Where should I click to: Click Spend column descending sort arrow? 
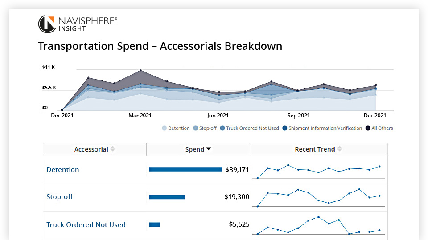(x=209, y=149)
